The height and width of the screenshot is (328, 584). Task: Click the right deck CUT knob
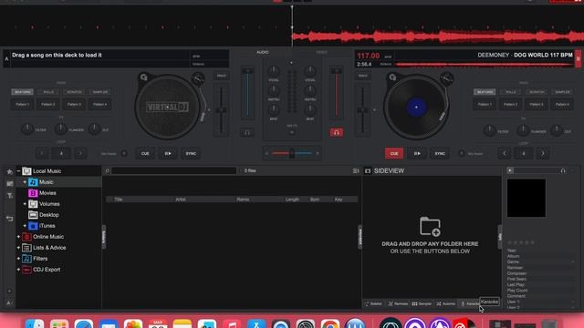click(x=557, y=130)
